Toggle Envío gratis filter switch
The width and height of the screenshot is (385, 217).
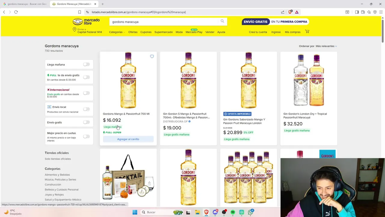(x=86, y=122)
